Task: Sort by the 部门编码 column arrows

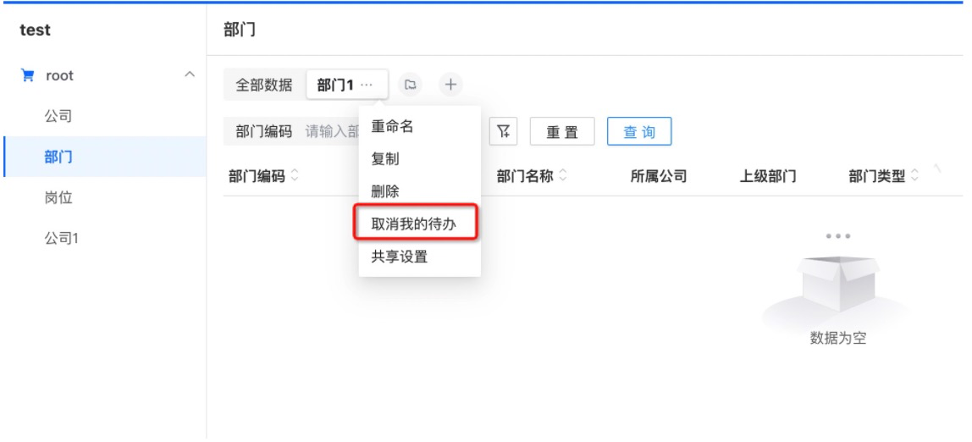Action: tap(294, 177)
